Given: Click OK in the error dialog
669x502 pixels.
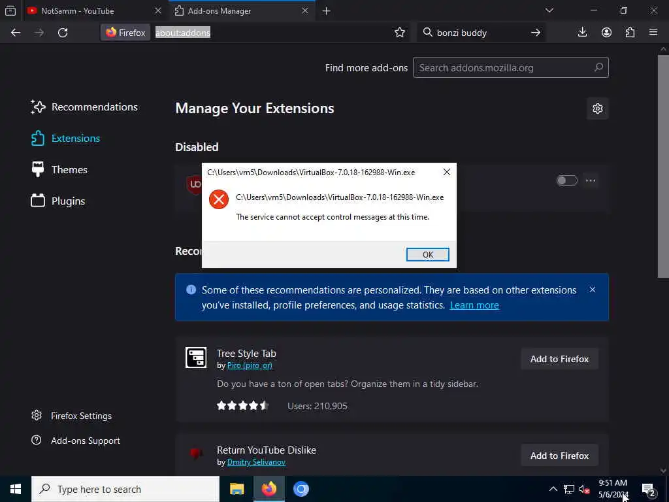Looking at the screenshot, I should [x=427, y=254].
